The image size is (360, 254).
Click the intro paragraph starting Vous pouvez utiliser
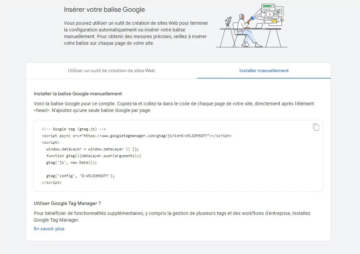pyautogui.click(x=136, y=33)
